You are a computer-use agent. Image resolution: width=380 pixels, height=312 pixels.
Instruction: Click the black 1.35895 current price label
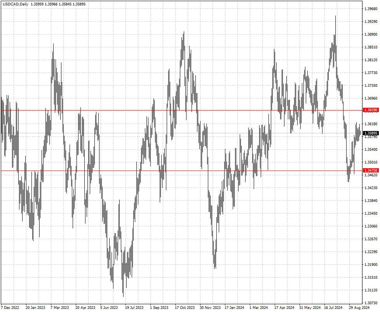[x=370, y=133]
